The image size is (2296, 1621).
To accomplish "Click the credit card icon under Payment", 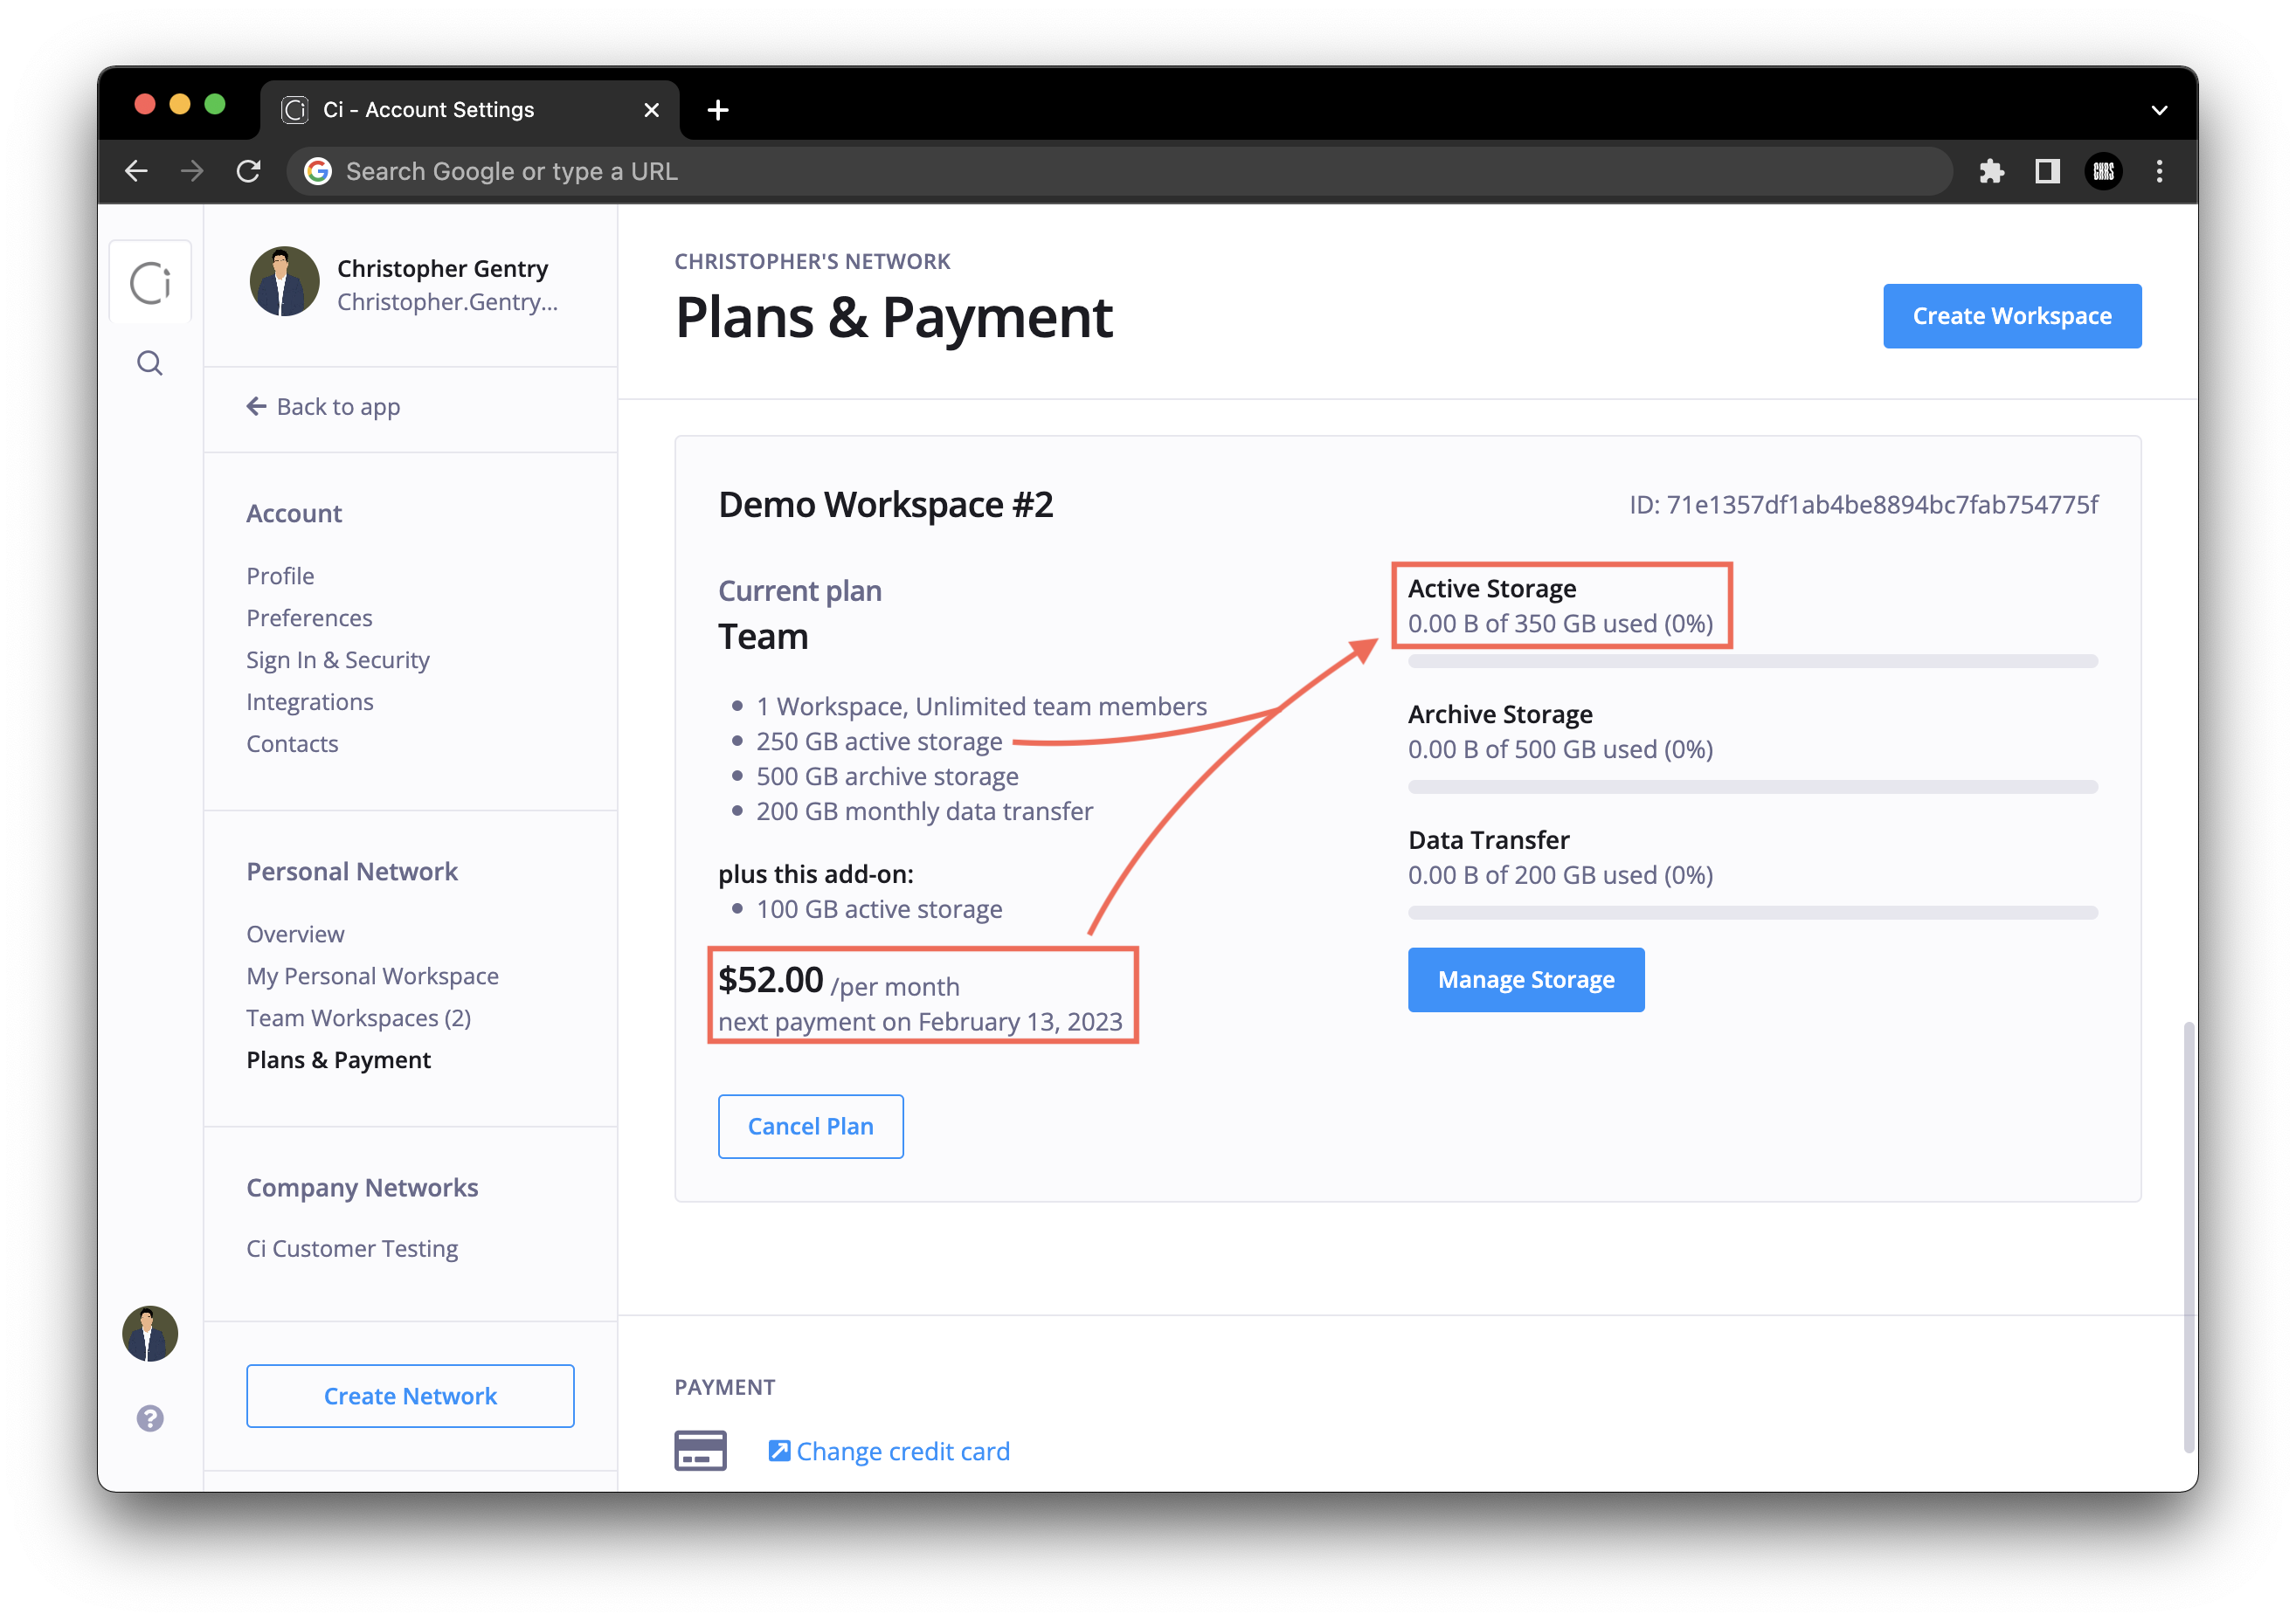I will click(x=700, y=1450).
